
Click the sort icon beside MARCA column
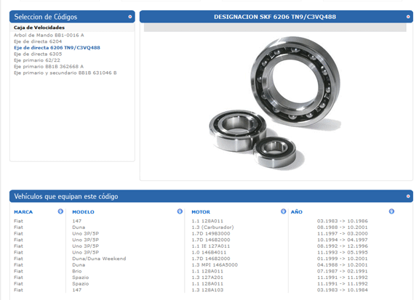(x=60, y=211)
